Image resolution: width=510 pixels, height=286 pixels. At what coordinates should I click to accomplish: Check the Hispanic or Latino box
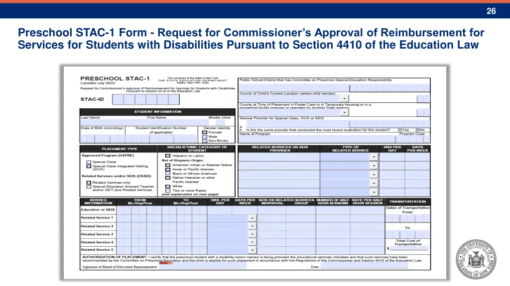click(168, 155)
